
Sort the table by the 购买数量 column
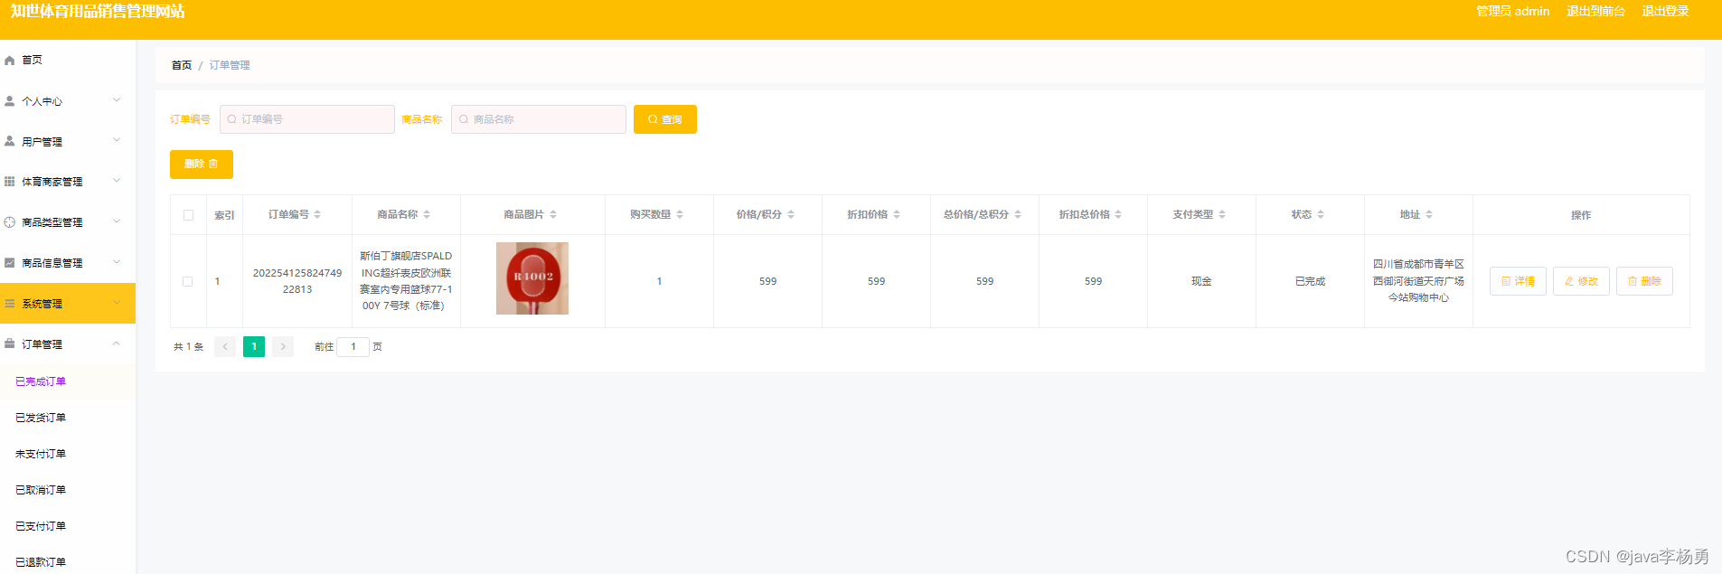tap(680, 215)
